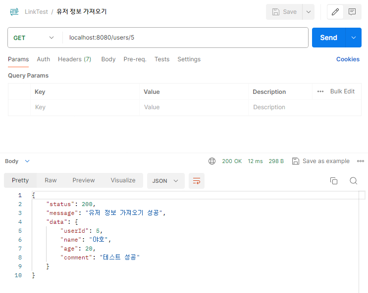The height and width of the screenshot is (293, 368).
Task: Expand the Send options arrow
Action: [x=354, y=38]
